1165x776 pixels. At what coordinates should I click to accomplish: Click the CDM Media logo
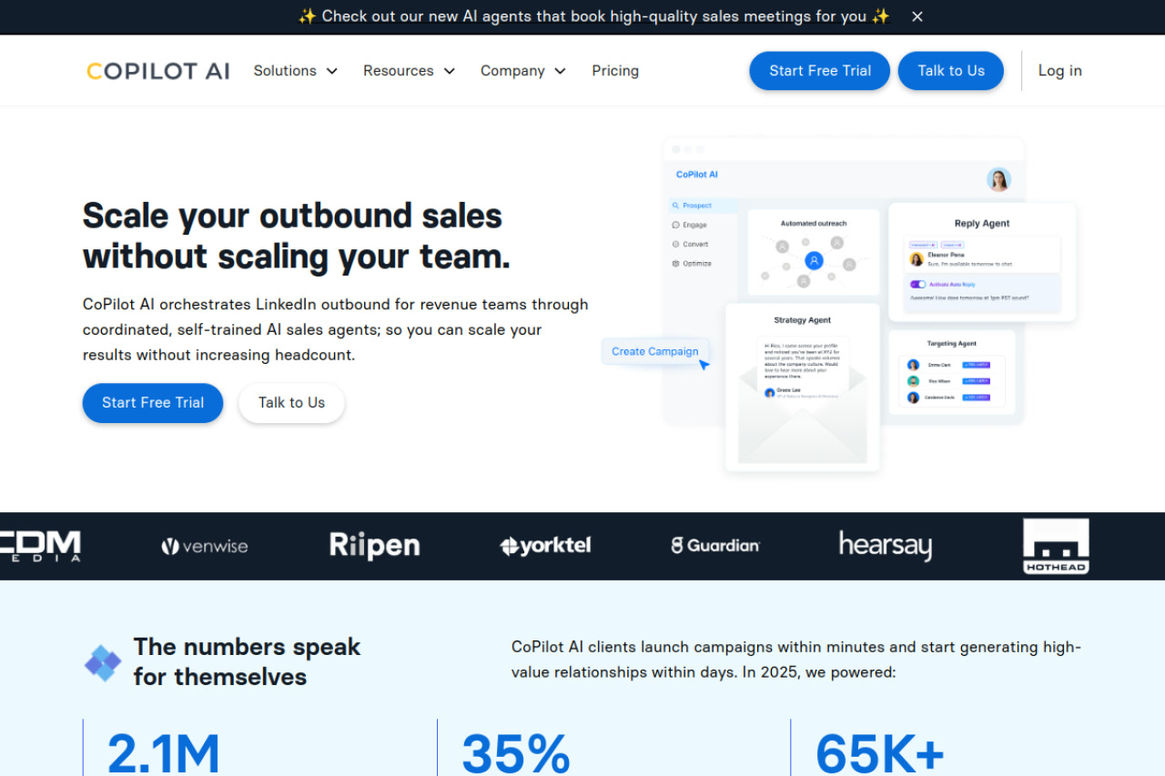click(x=40, y=546)
